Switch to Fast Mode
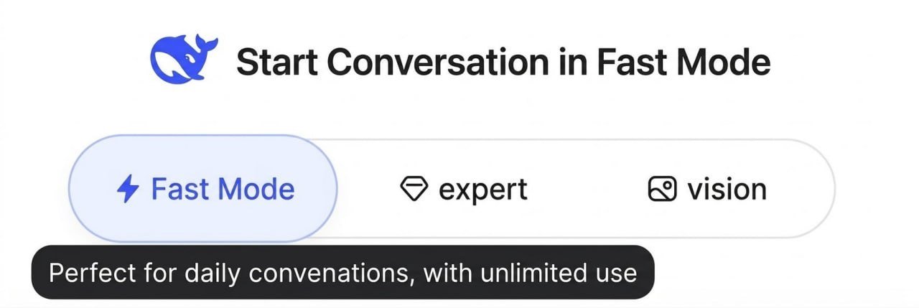The width and height of the screenshot is (919, 308). [203, 190]
